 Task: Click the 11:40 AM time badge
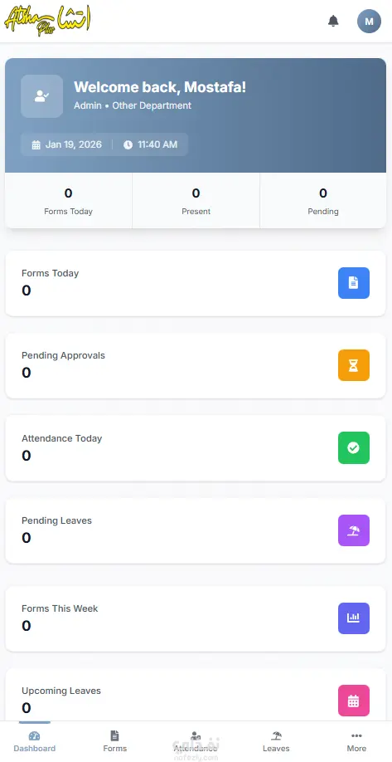150,144
